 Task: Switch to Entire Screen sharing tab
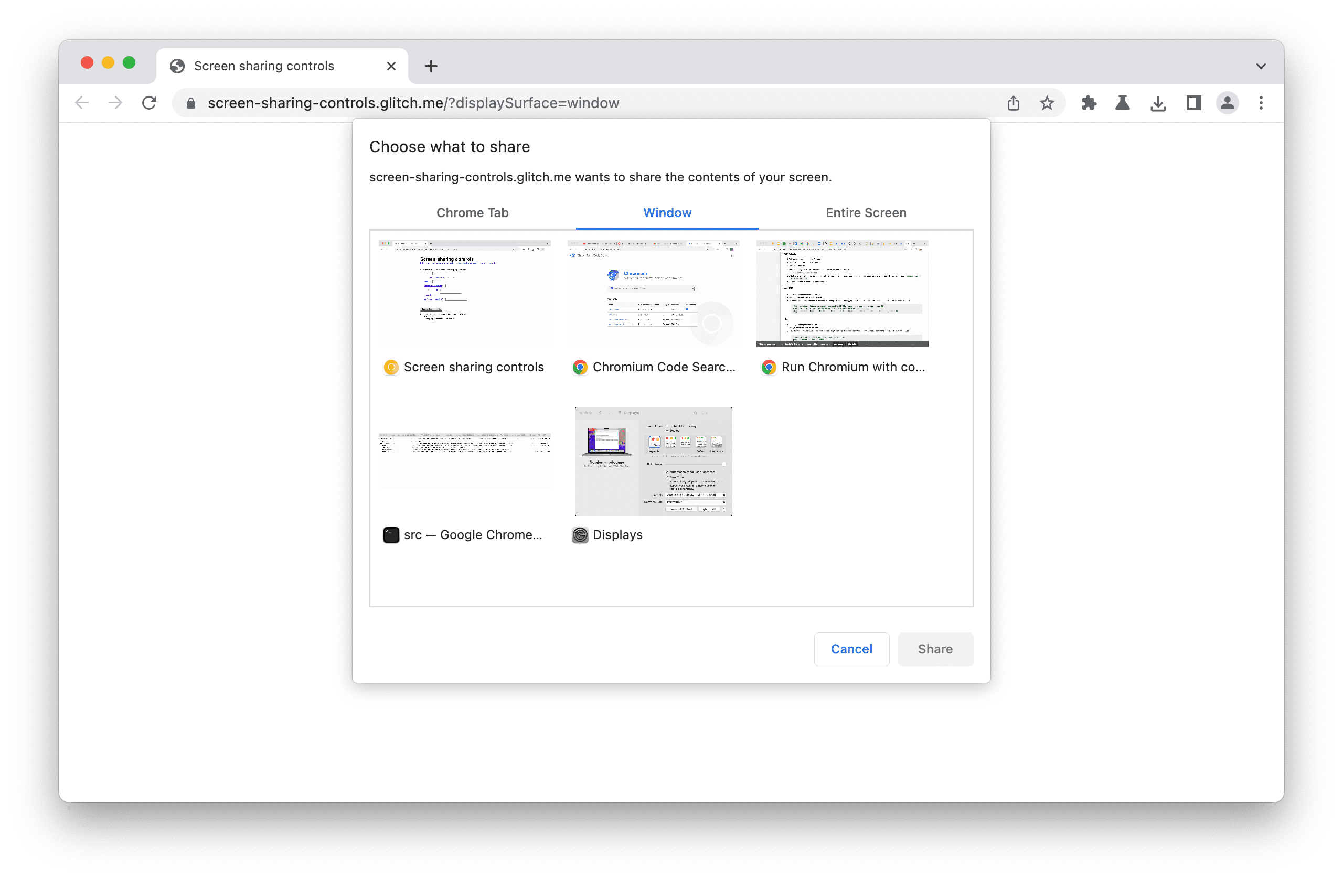(x=866, y=212)
